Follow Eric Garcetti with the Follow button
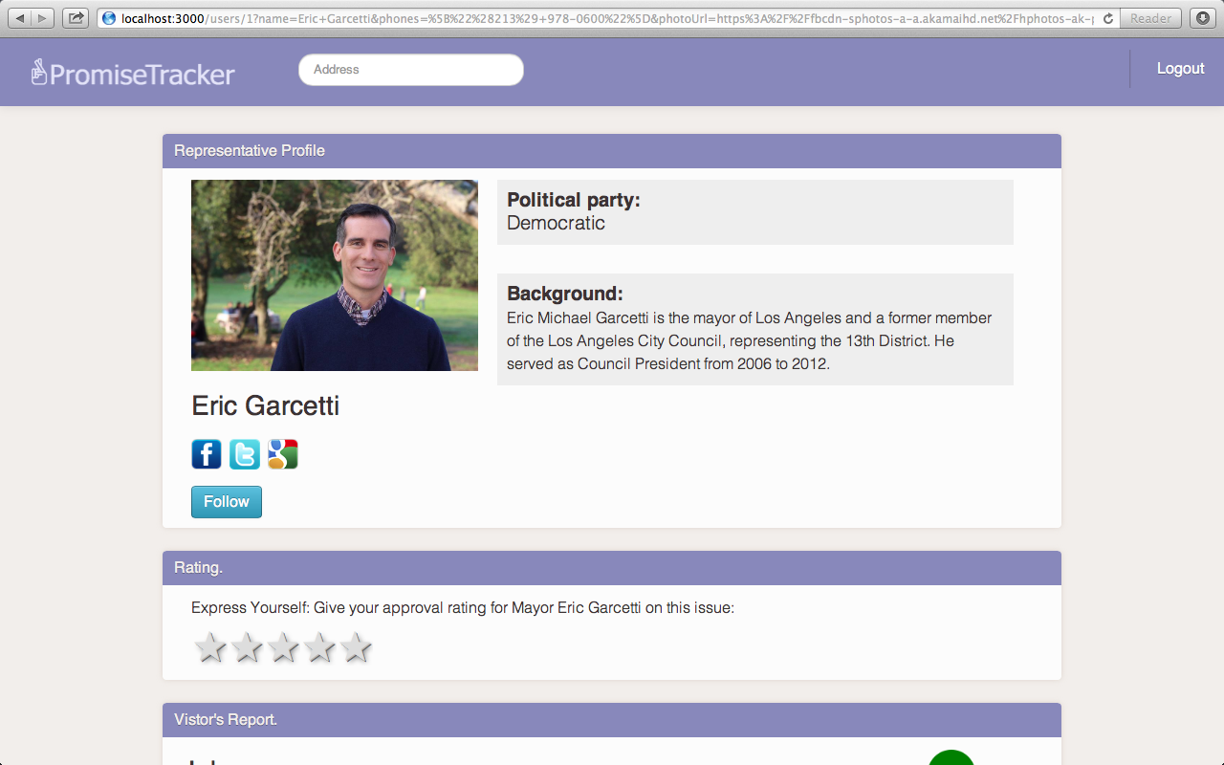Image resolution: width=1224 pixels, height=765 pixels. coord(227,502)
